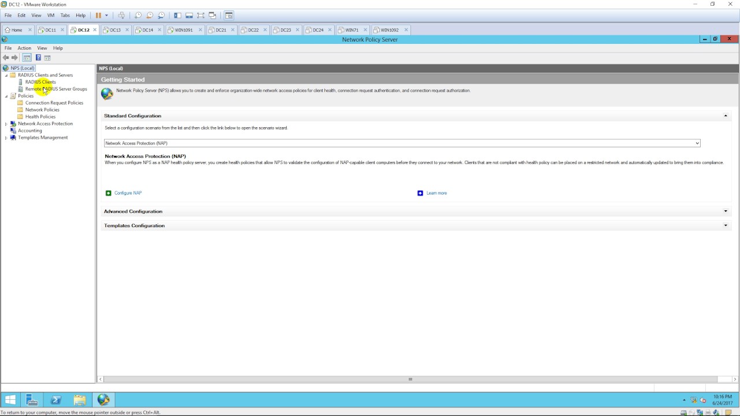Switch to the WIN1091 VM tab
The width and height of the screenshot is (740, 416).
184,30
